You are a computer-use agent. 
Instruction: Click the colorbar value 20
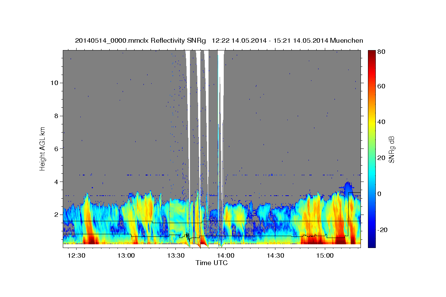pyautogui.click(x=381, y=158)
